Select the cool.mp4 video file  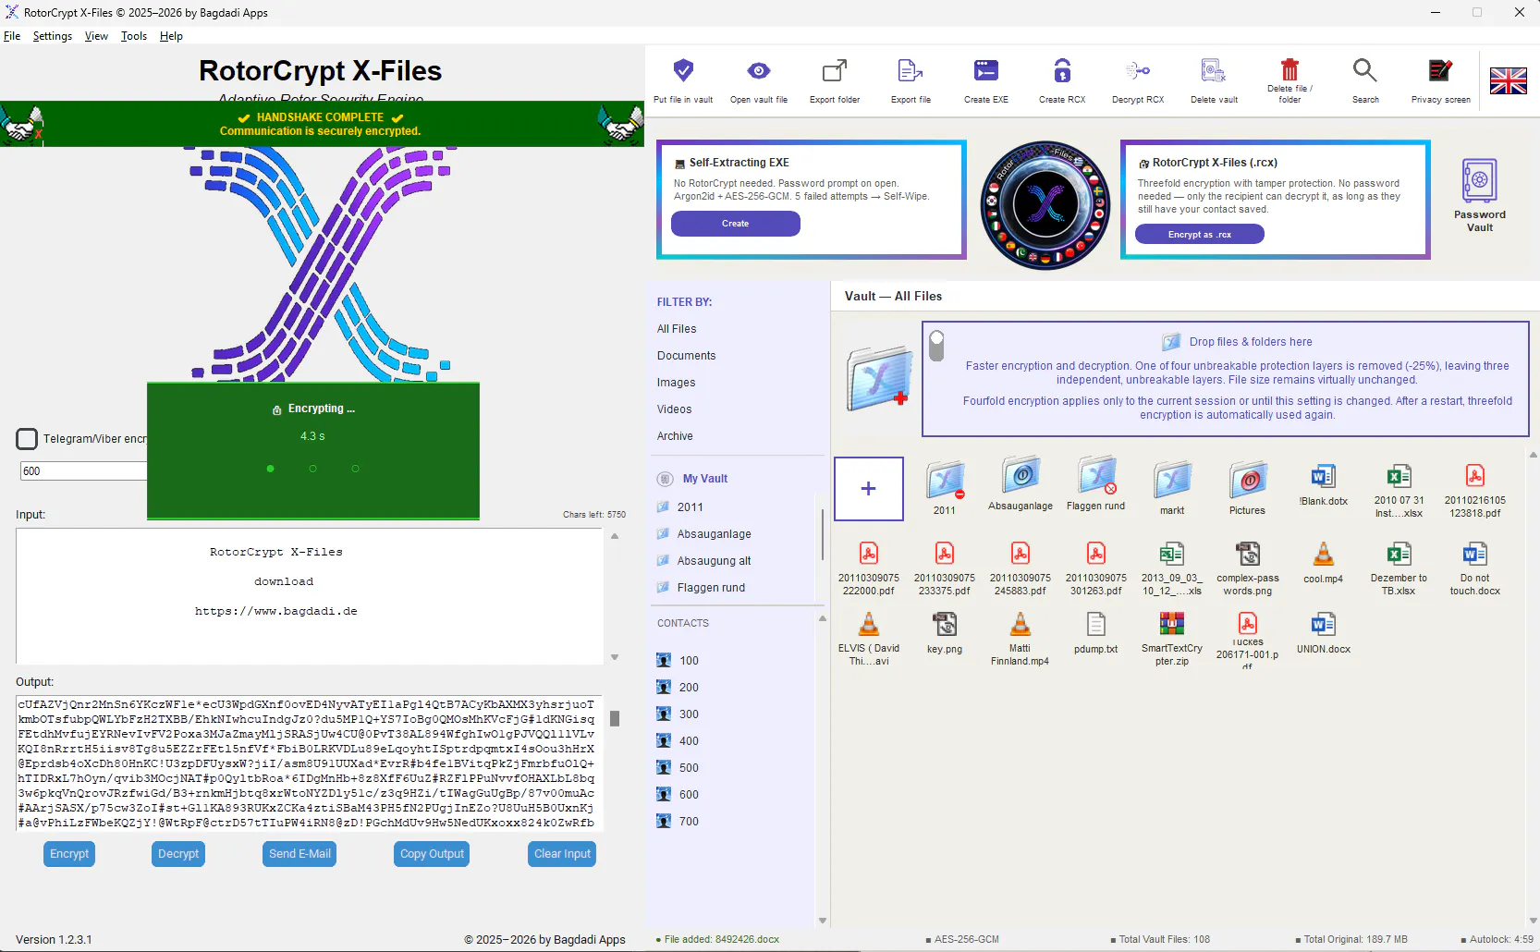tap(1323, 554)
